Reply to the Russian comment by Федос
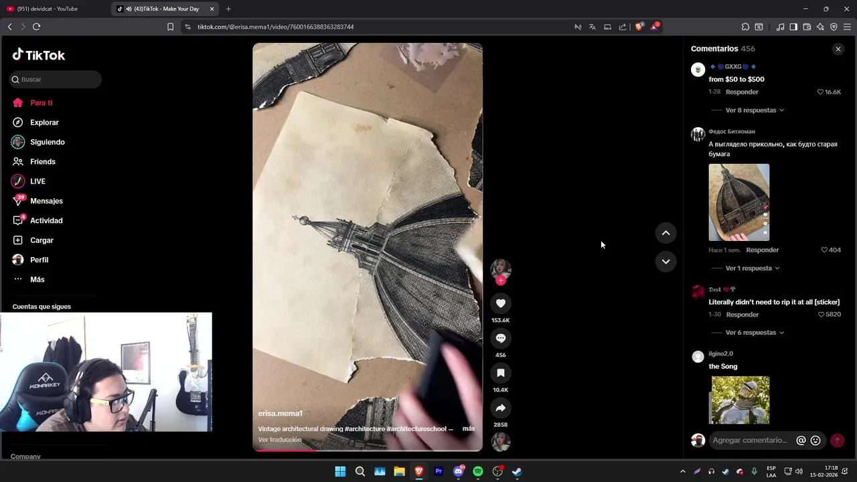This screenshot has width=857, height=482. (x=762, y=250)
